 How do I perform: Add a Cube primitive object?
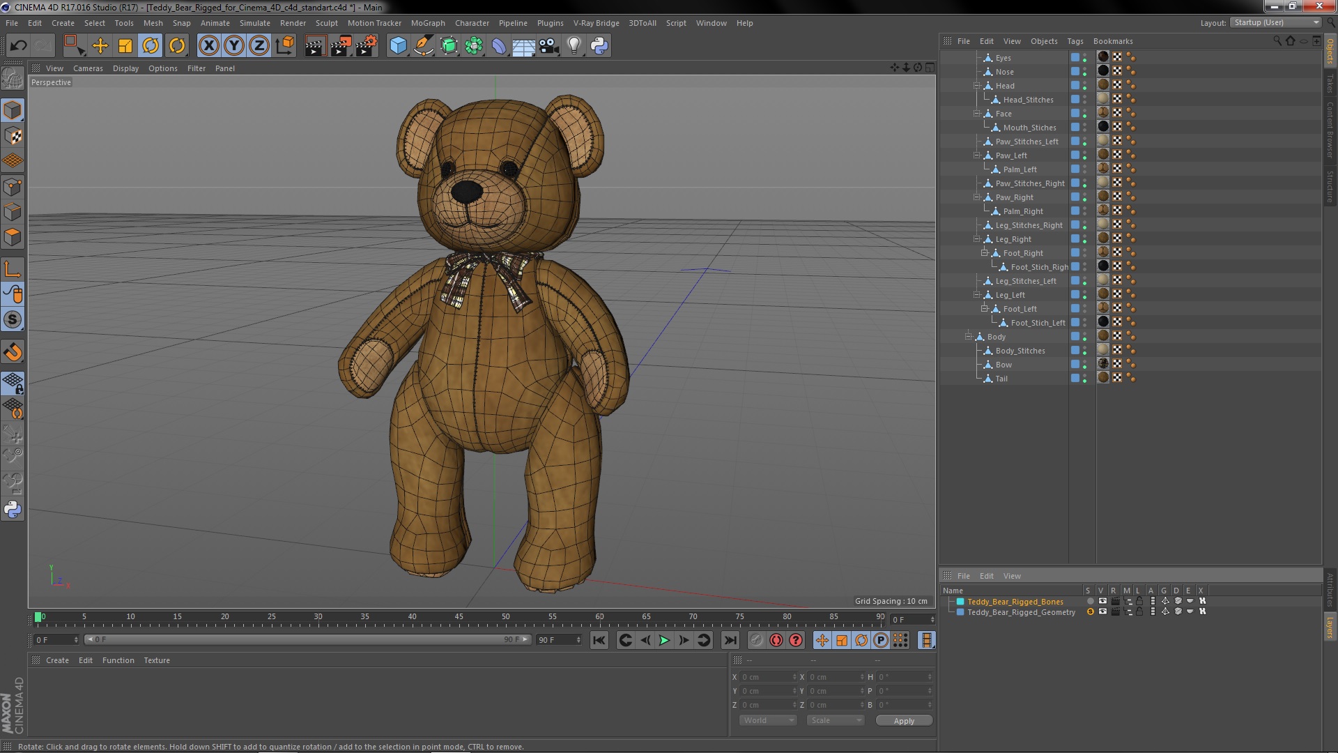click(x=398, y=46)
